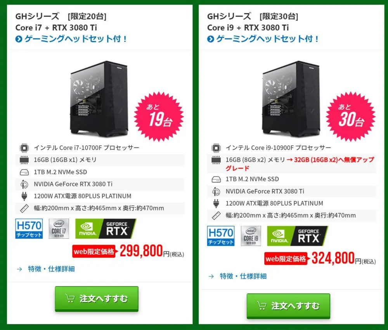Click the SSD drive icon on Core i9 card
Image resolution: width=388 pixels, height=330 pixels.
tap(216, 179)
